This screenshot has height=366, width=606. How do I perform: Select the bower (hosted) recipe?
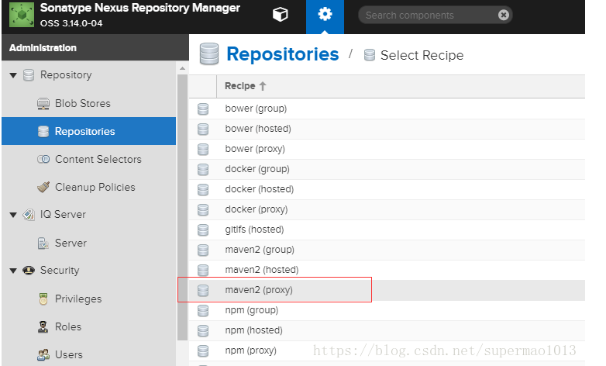coord(387,129)
